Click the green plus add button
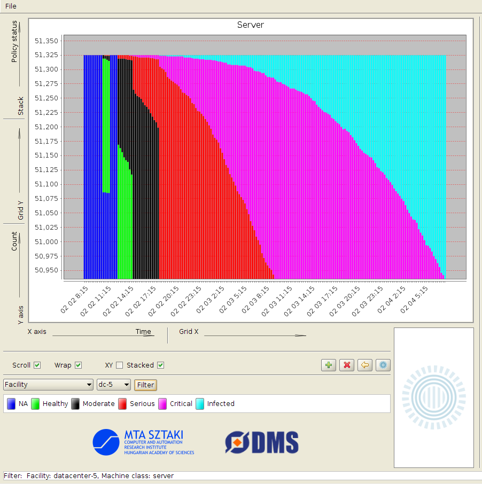Image resolution: width=482 pixels, height=484 pixels. click(x=328, y=365)
